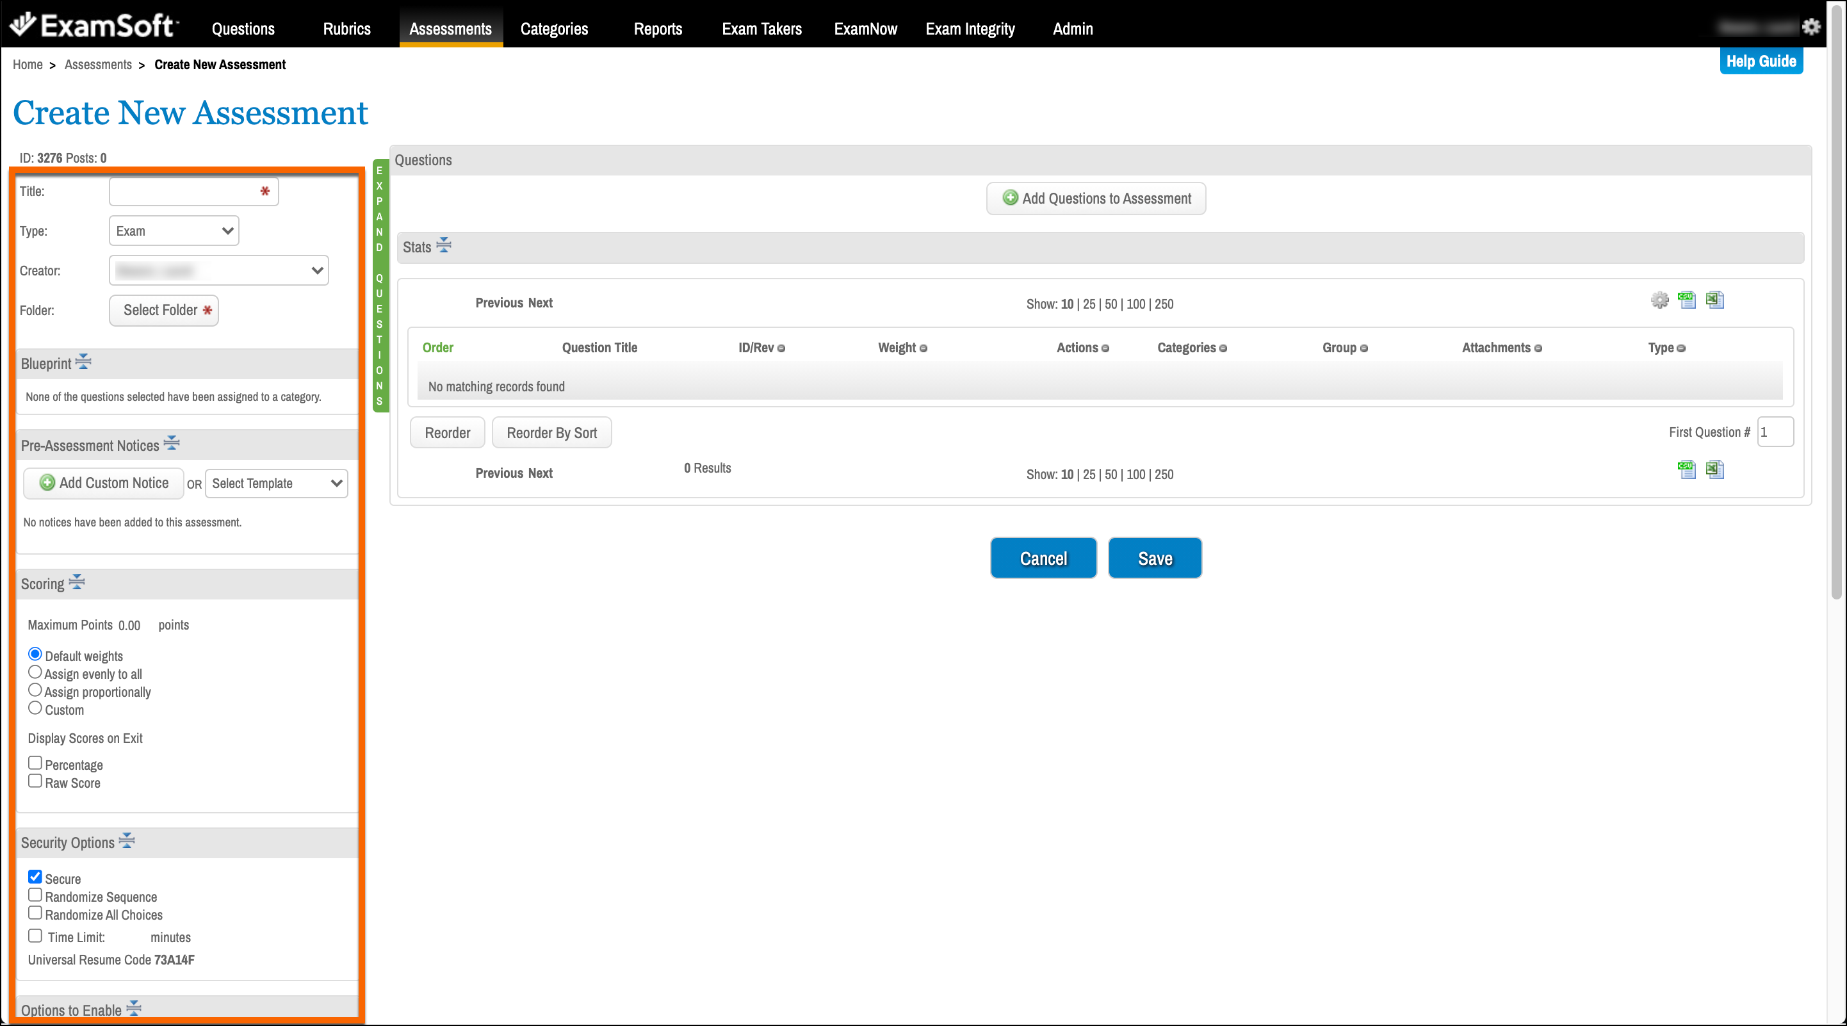Sort by the Order column header
1847x1026 pixels.
tap(437, 347)
